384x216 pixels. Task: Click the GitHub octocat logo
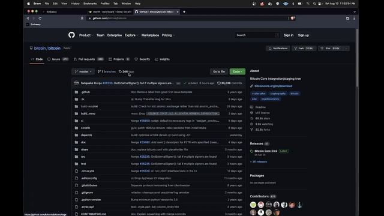pyautogui.click(x=71, y=35)
